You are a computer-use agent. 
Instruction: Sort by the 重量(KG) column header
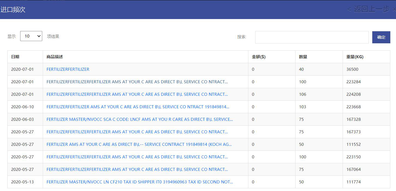point(355,57)
